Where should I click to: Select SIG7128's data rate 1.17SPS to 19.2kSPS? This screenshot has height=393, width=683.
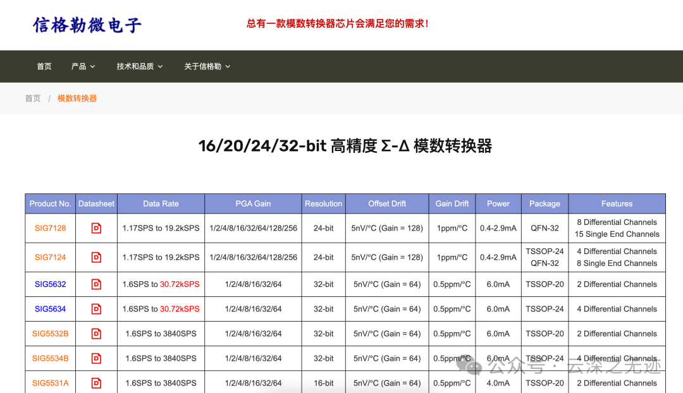pyautogui.click(x=161, y=228)
